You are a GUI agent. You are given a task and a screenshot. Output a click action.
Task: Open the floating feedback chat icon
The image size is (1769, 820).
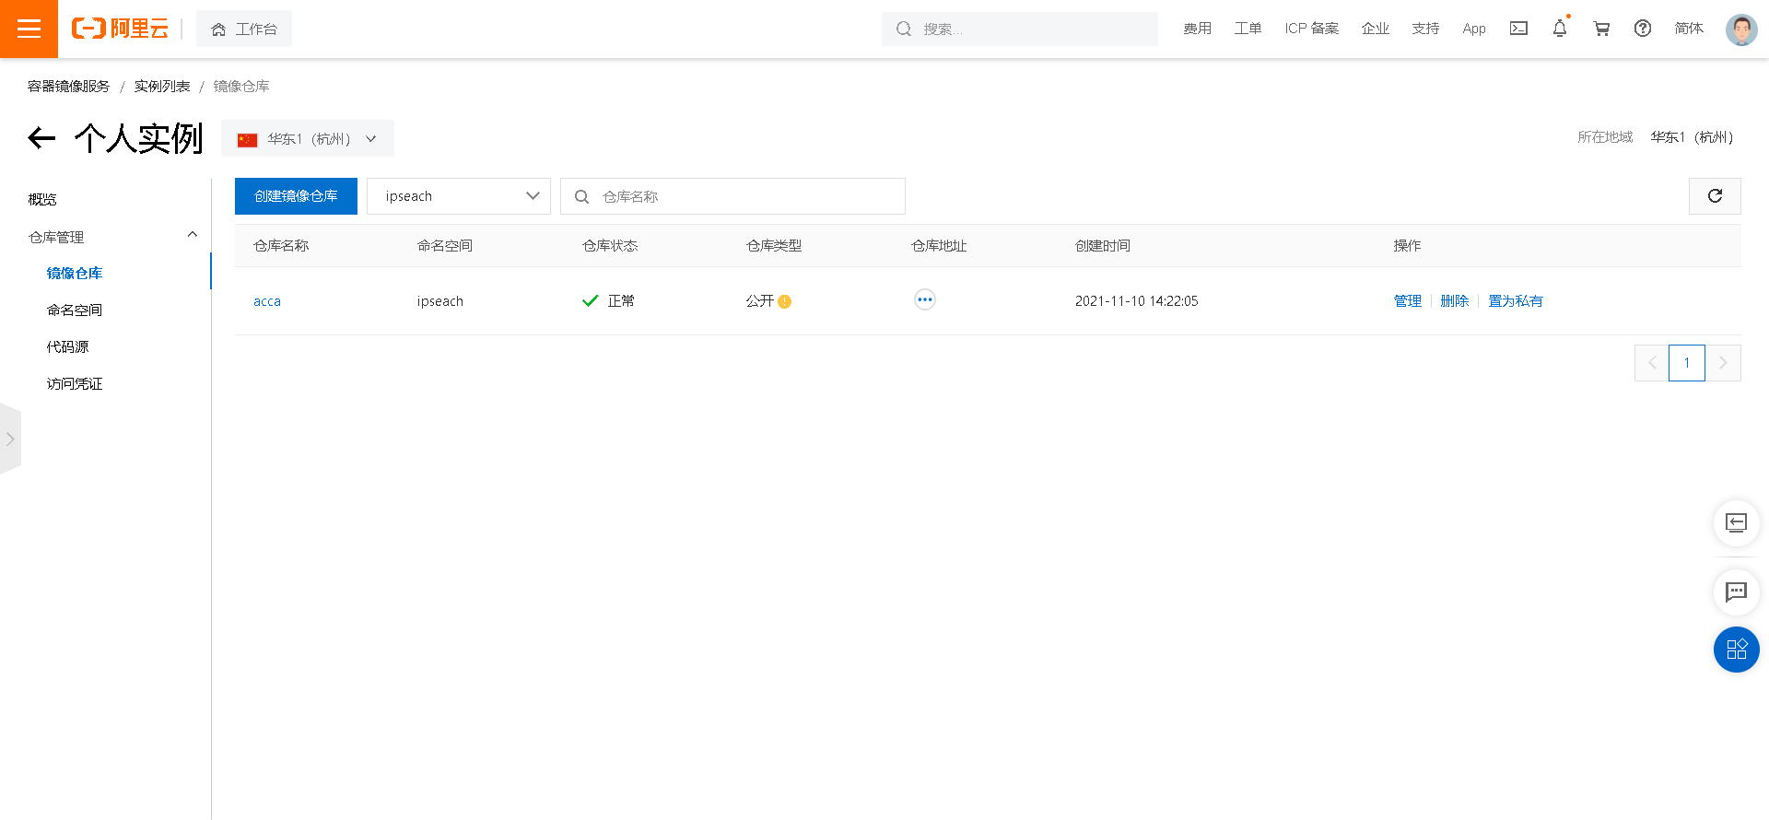click(x=1737, y=592)
